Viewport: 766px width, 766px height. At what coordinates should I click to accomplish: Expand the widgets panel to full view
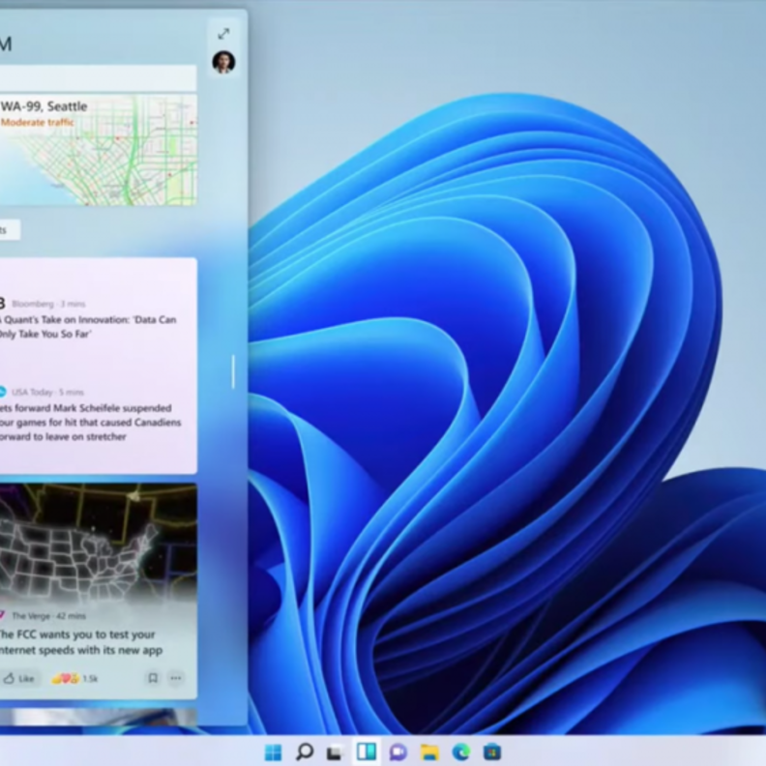[x=223, y=33]
